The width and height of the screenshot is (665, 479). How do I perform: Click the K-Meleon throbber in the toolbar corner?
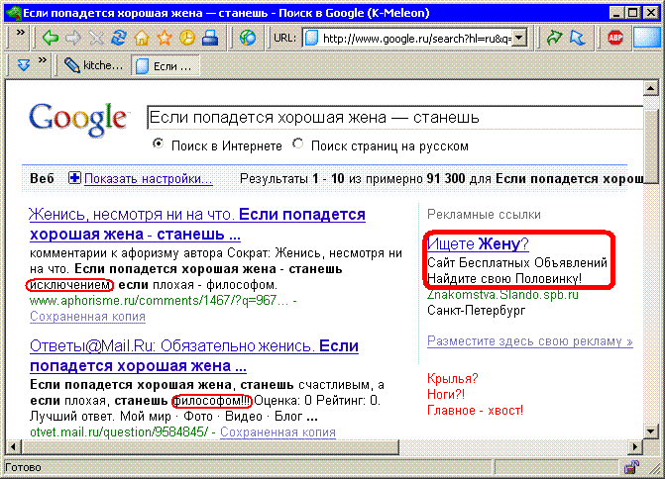[x=647, y=38]
